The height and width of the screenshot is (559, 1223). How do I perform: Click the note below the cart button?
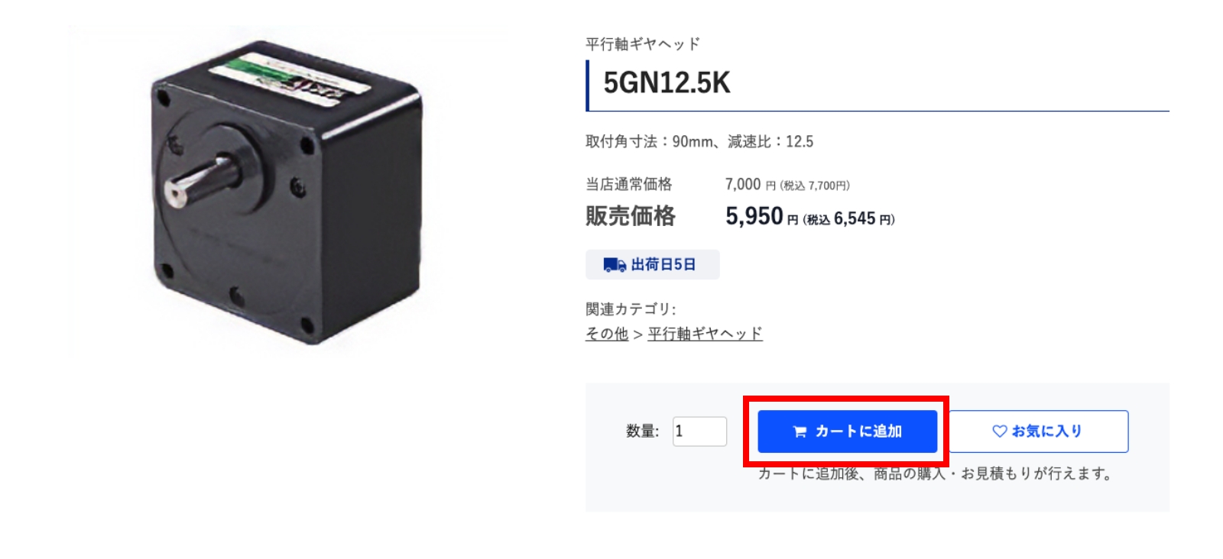[x=935, y=473]
